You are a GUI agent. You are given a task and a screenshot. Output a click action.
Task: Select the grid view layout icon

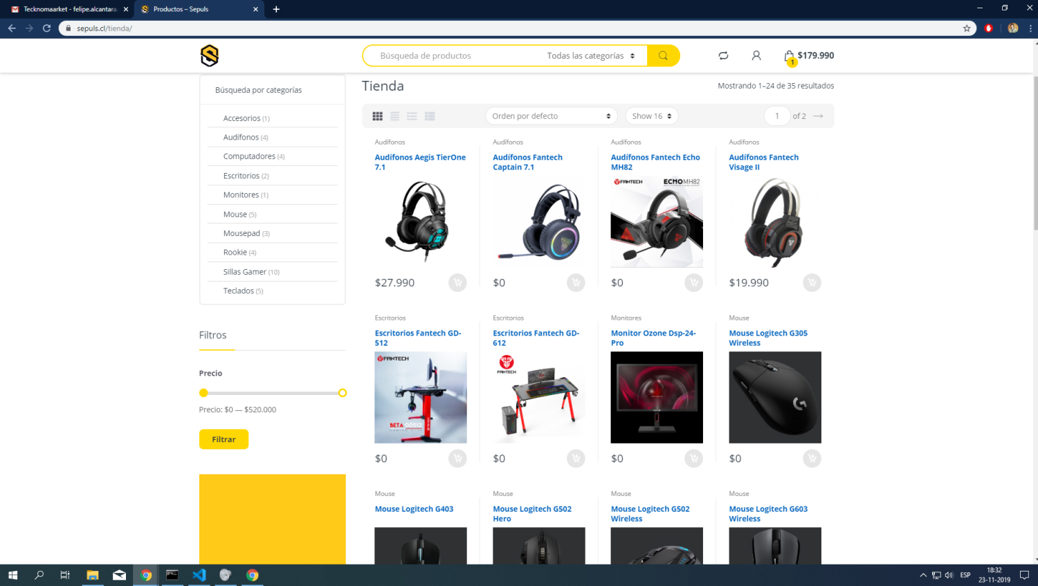[x=377, y=116]
